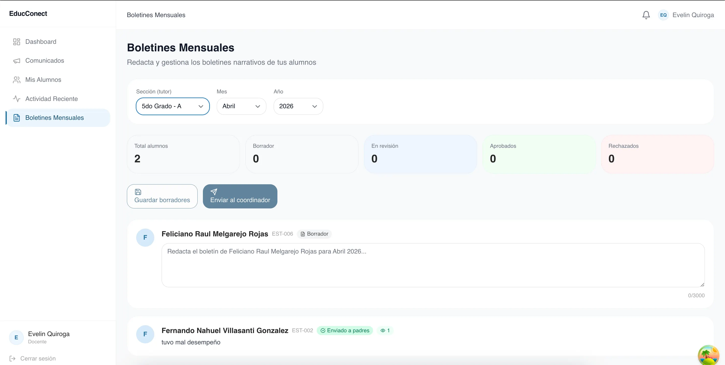
Task: Click the Mis Alumnos people icon
Action: pos(17,80)
